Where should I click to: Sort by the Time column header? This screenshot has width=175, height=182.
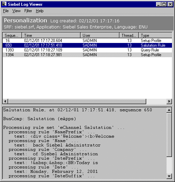pyautogui.click(x=51, y=36)
